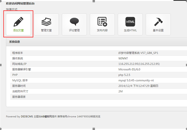Image resolution: width=187 pixels, height=130 pixels.
Task: Select the 操作系统 row label
Action: [17, 58]
